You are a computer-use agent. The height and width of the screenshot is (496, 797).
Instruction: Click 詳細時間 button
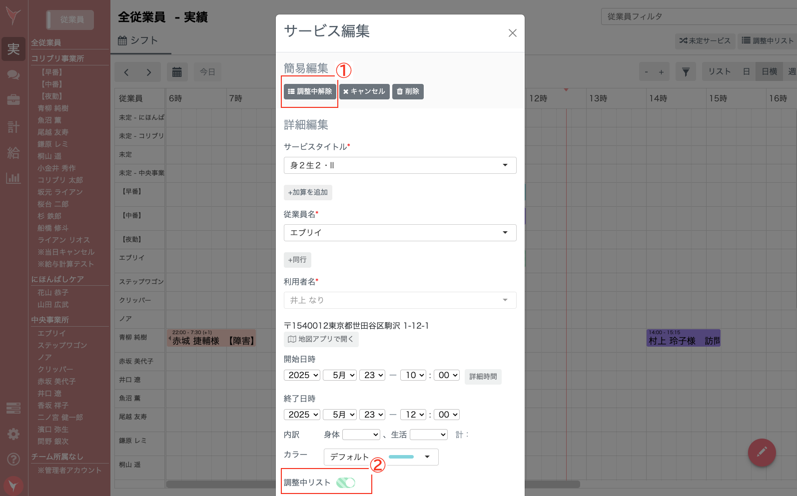click(483, 377)
